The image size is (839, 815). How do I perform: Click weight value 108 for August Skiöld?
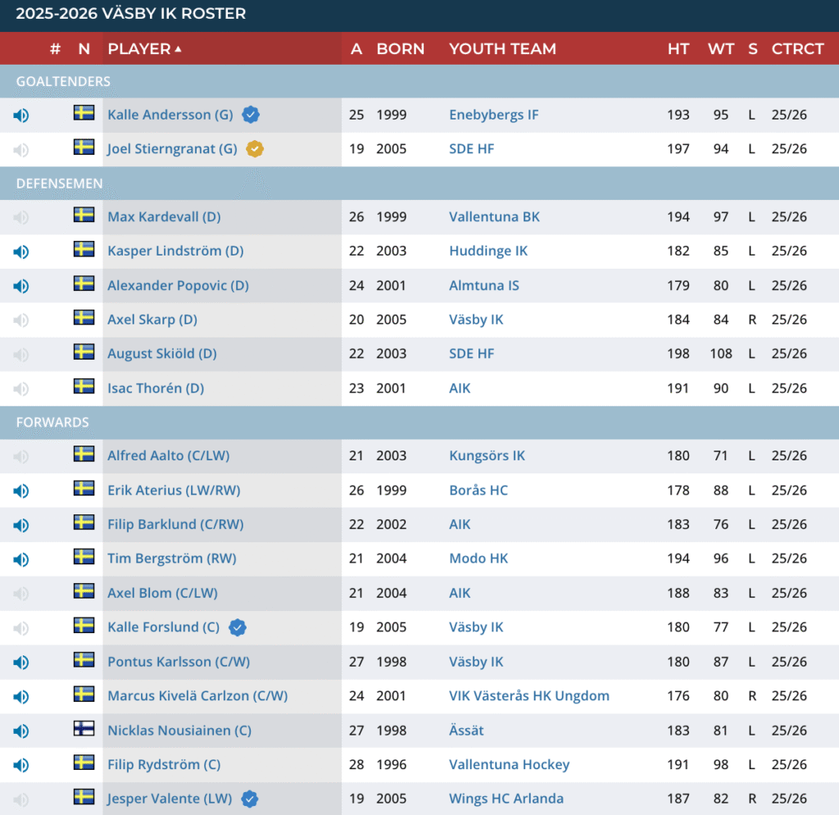(721, 354)
